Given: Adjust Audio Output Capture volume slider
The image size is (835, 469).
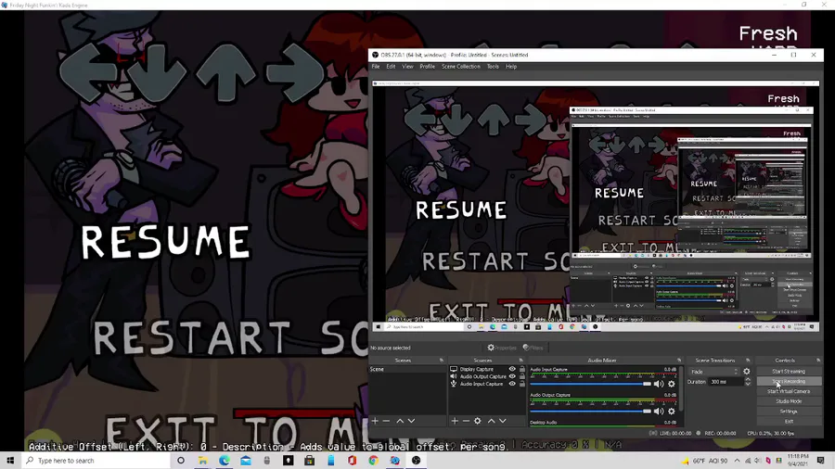Looking at the screenshot, I should [x=591, y=411].
